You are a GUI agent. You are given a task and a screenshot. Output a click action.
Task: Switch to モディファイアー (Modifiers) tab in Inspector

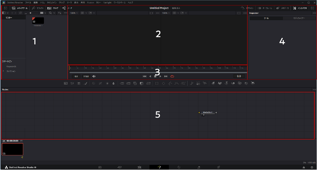pyautogui.click(x=299, y=18)
